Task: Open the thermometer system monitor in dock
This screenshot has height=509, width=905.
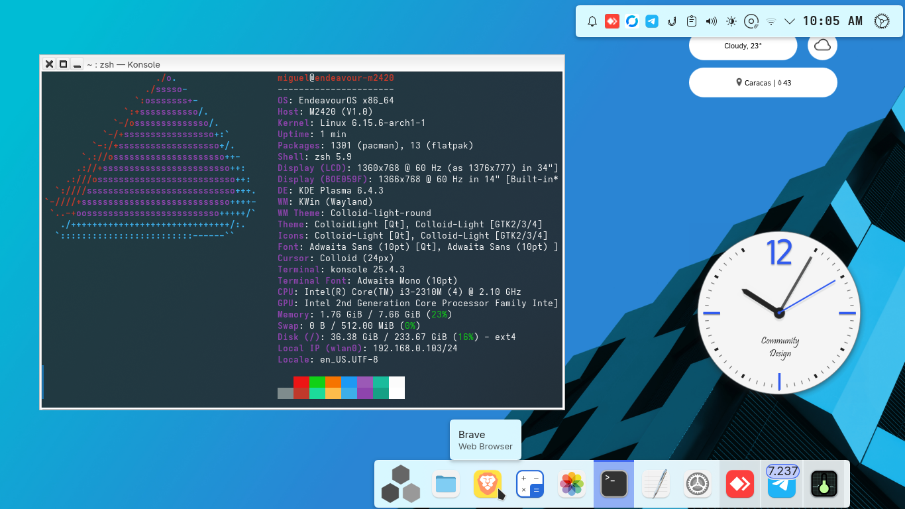Action: pyautogui.click(x=824, y=484)
